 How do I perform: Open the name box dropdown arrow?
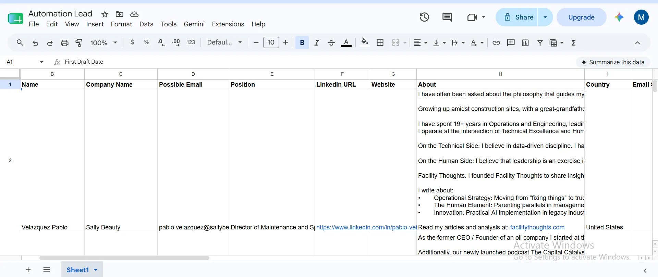pyautogui.click(x=41, y=62)
